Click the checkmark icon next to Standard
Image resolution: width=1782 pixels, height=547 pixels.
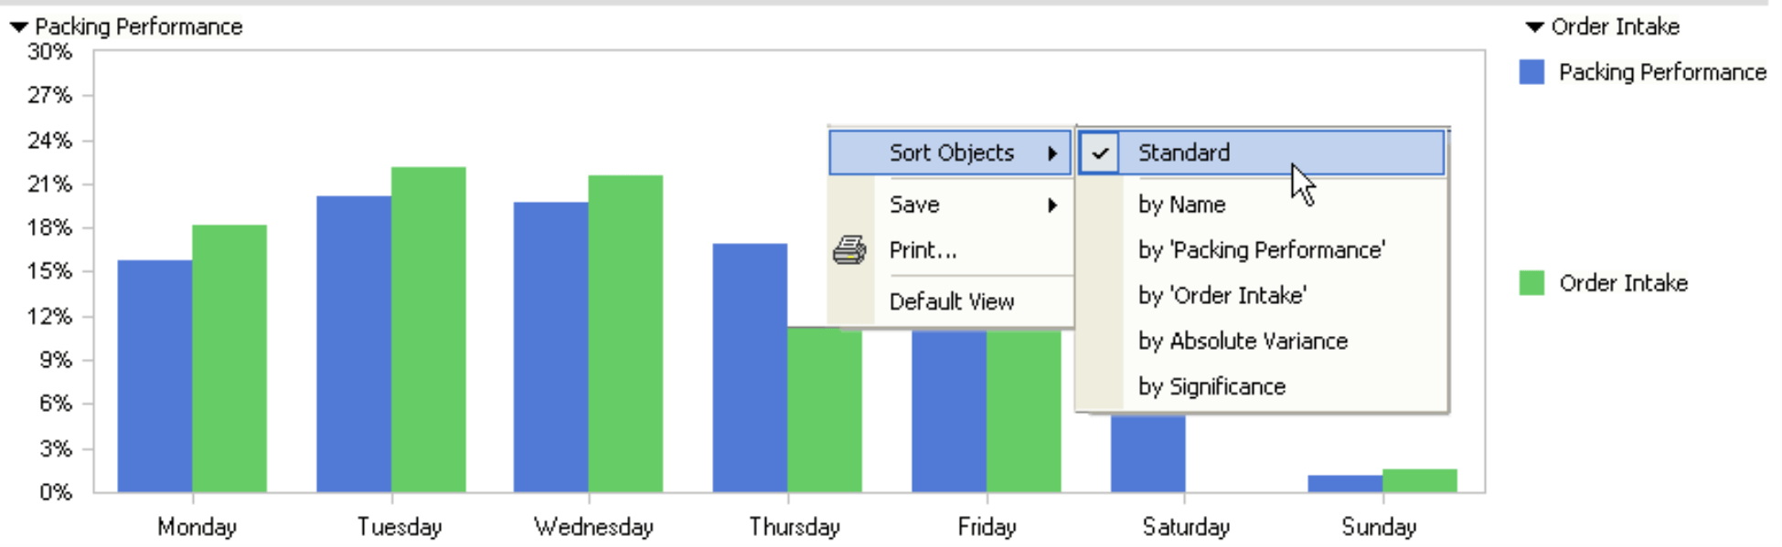[x=1100, y=153]
